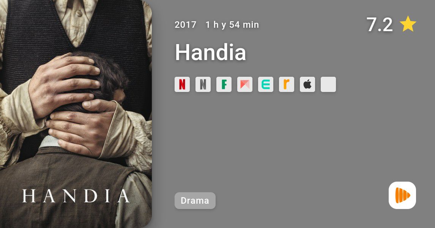Open the orange r provider icon

(x=287, y=84)
